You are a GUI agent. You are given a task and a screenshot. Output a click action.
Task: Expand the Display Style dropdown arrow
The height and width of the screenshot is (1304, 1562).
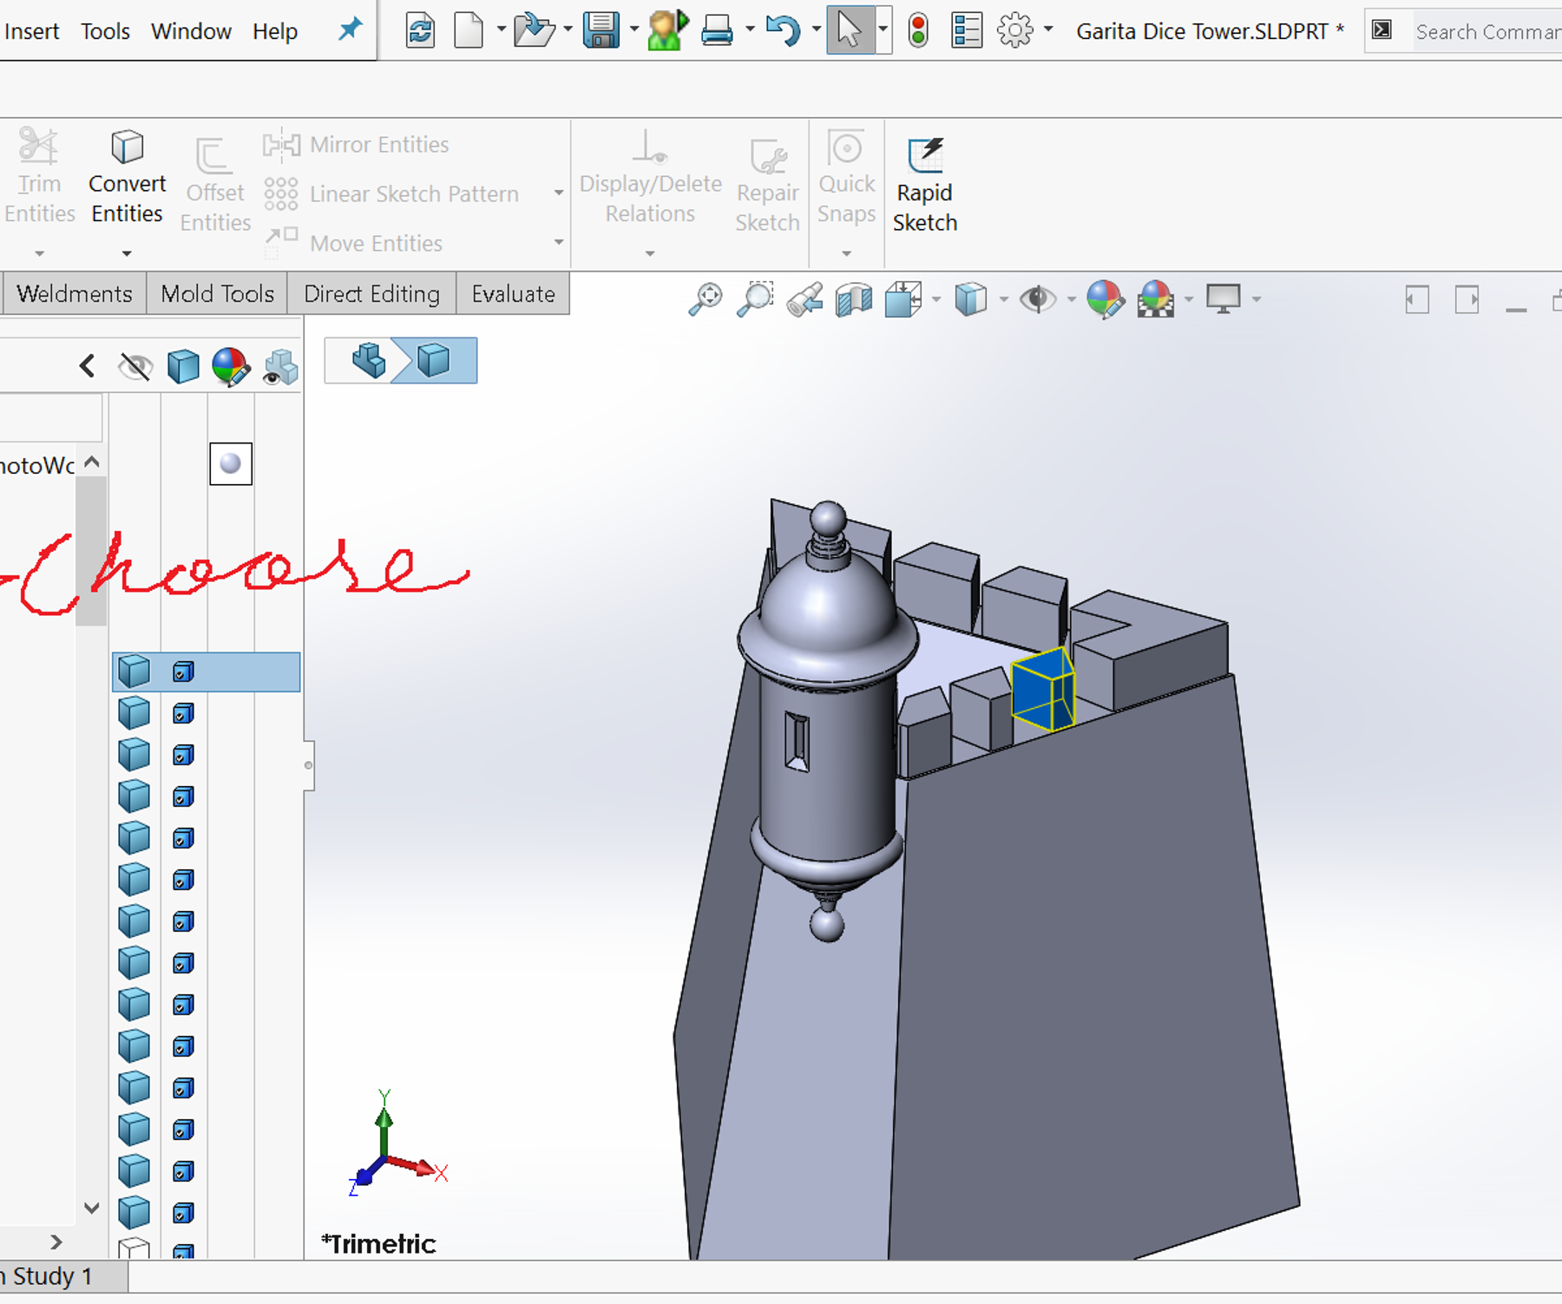(1003, 299)
